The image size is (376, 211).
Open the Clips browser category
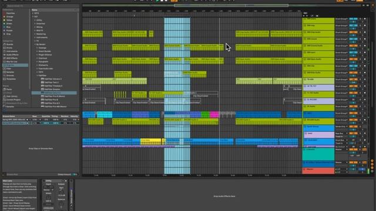click(9, 69)
